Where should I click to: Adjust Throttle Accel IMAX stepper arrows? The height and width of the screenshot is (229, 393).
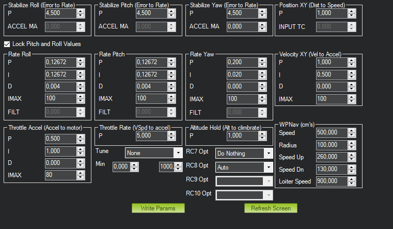[81, 175]
